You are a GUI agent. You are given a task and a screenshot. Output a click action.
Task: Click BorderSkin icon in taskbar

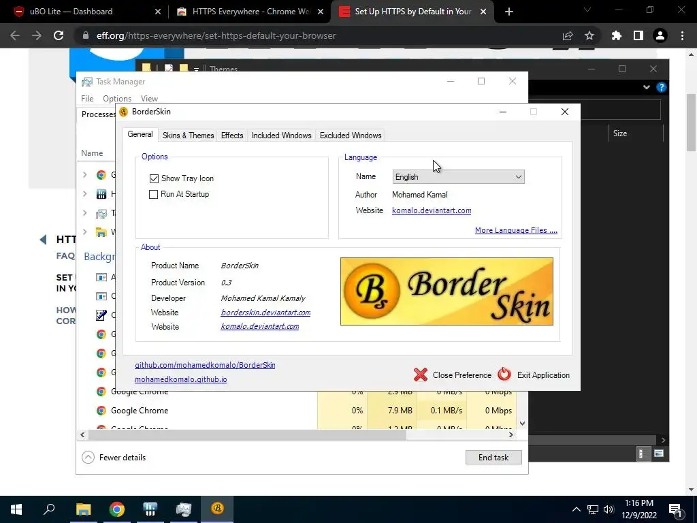pos(217,508)
